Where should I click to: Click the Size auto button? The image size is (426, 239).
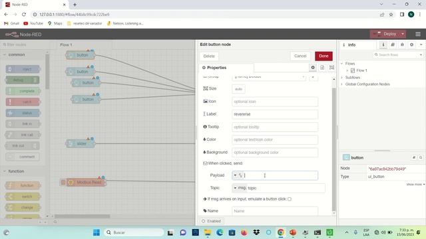coord(238,89)
